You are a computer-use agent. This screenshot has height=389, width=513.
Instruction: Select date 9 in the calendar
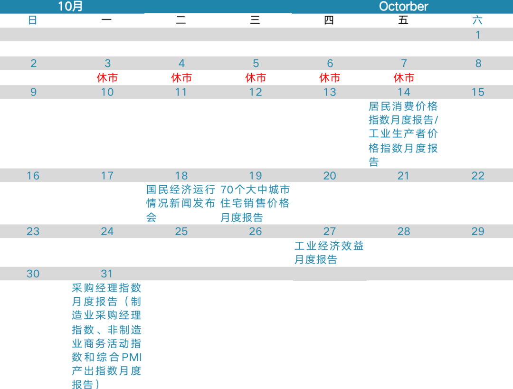(33, 92)
